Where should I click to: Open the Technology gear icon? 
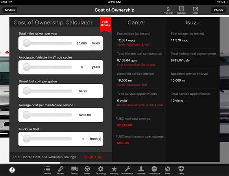click(x=101, y=170)
